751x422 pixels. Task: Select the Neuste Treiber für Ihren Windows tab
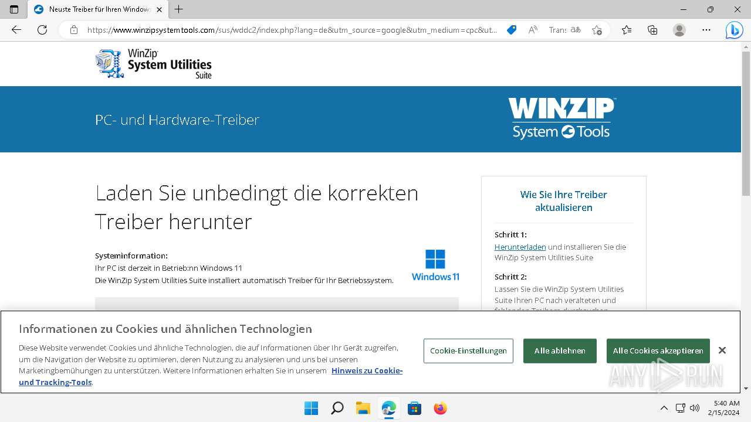[97, 9]
